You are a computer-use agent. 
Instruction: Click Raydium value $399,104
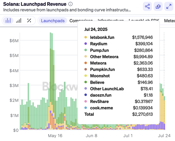click(144, 44)
